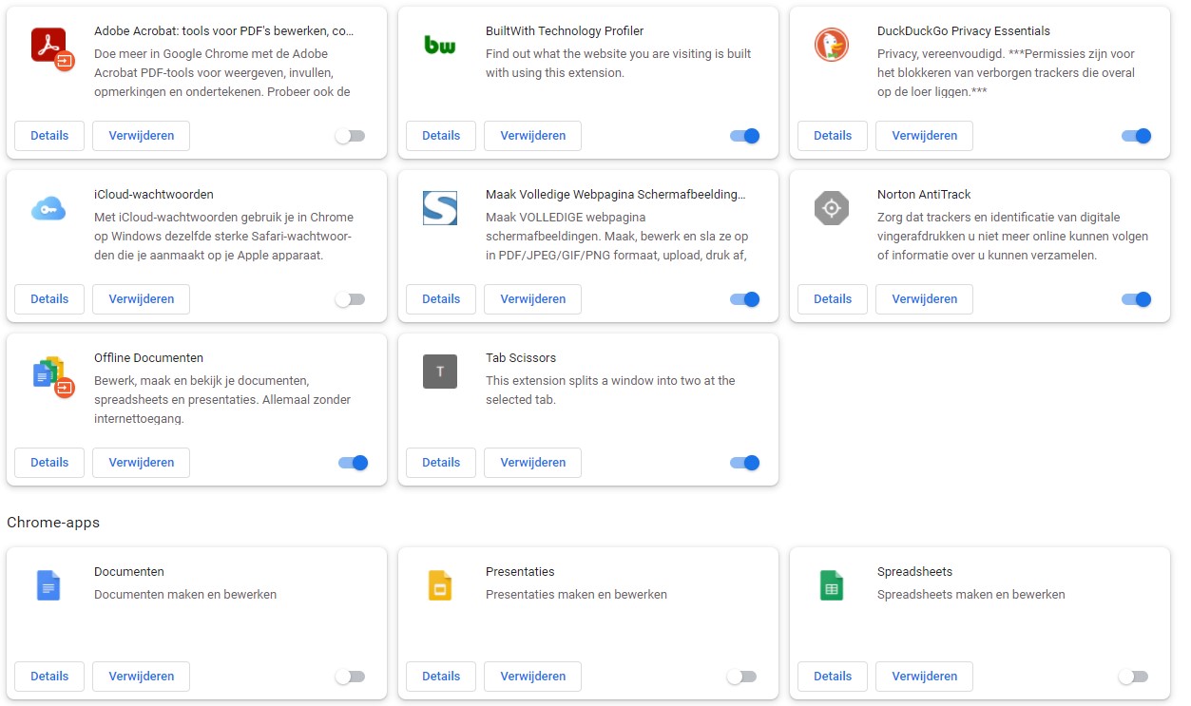
Task: Click the DuckDuckGo Privacy Essentials icon
Action: click(x=832, y=45)
